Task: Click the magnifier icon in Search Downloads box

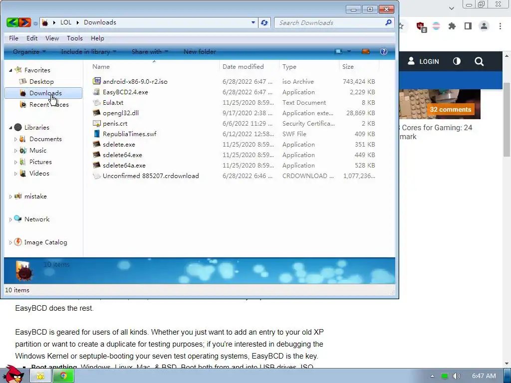Action: coord(388,22)
